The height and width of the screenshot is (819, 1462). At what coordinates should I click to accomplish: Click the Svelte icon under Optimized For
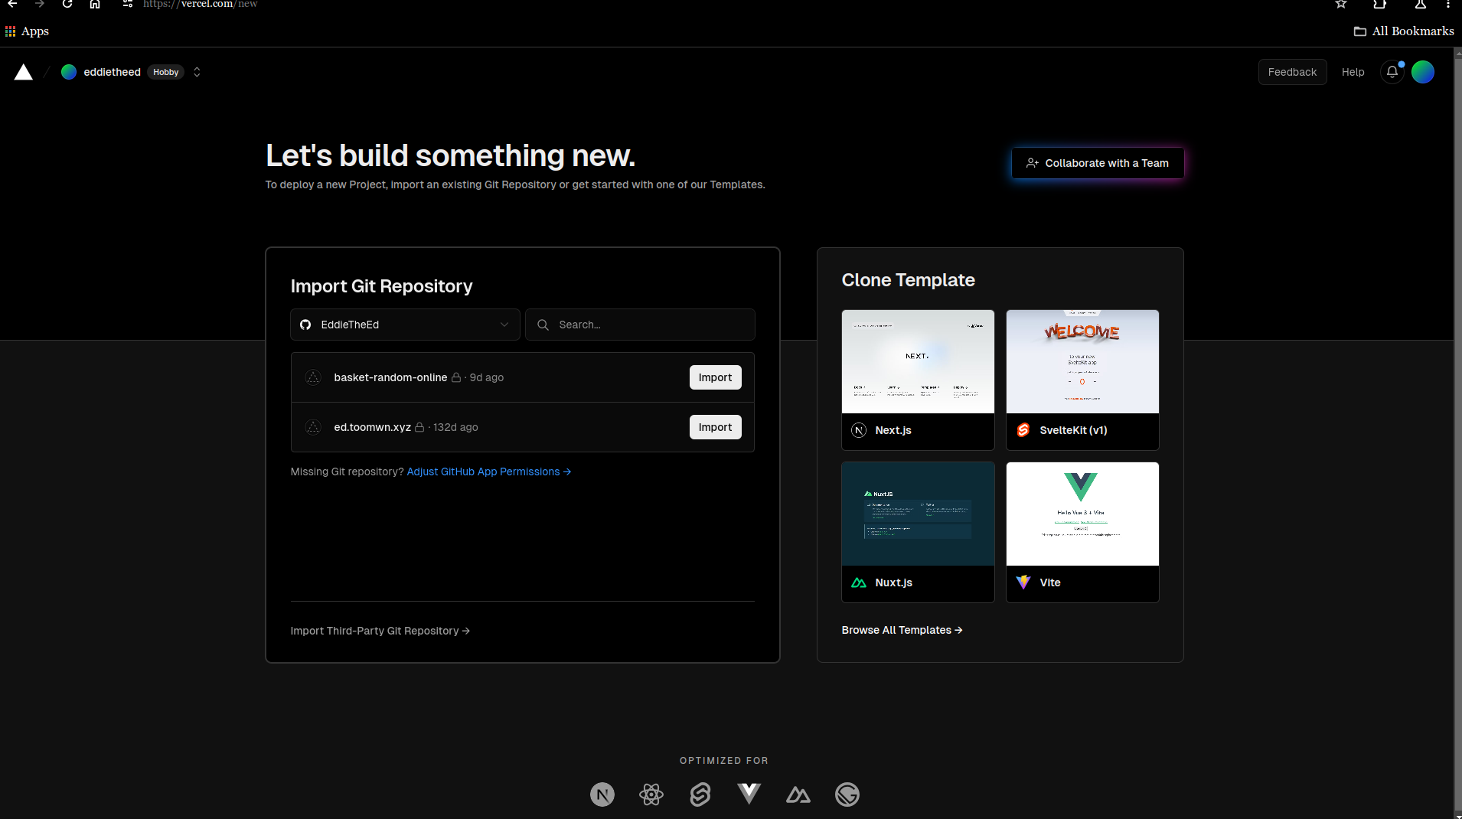pos(700,795)
